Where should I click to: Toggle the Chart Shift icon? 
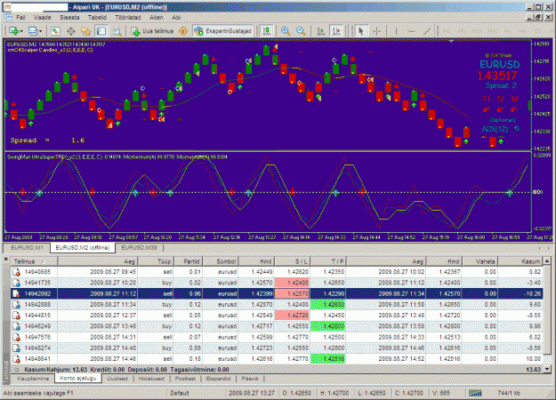click(x=336, y=31)
